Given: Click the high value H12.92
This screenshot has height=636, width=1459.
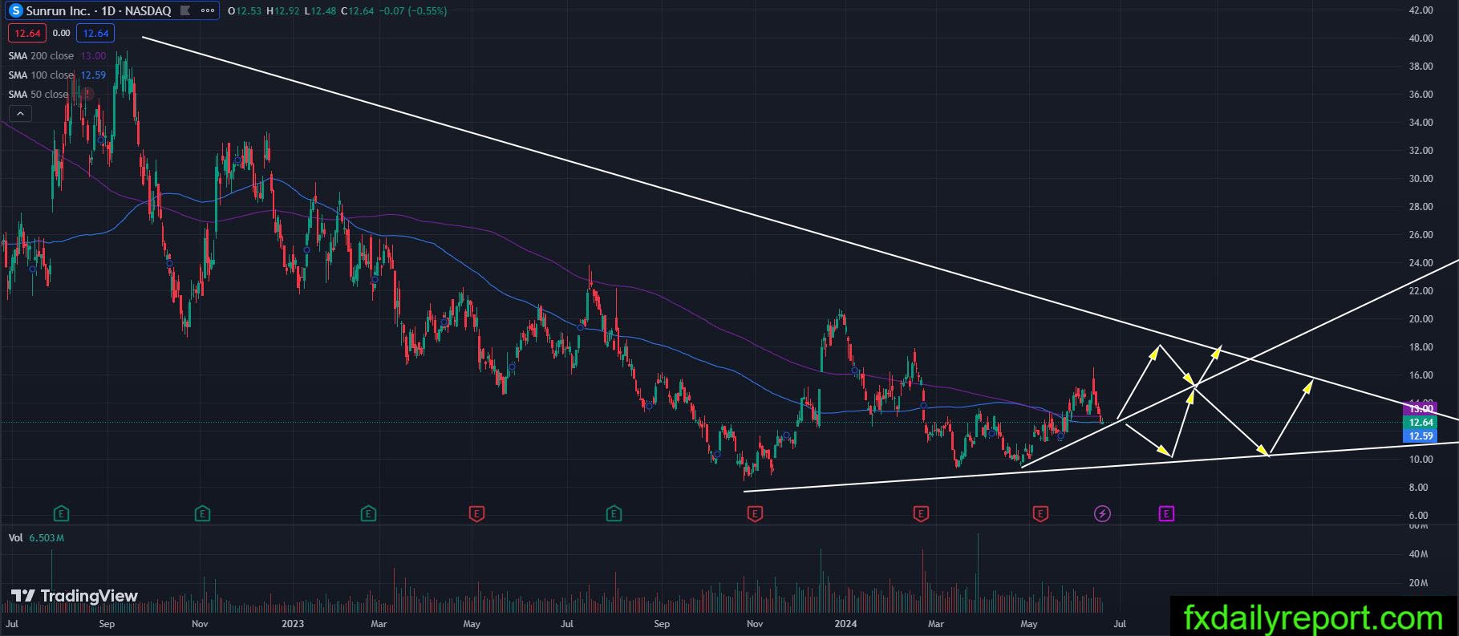Looking at the screenshot, I should (x=283, y=11).
